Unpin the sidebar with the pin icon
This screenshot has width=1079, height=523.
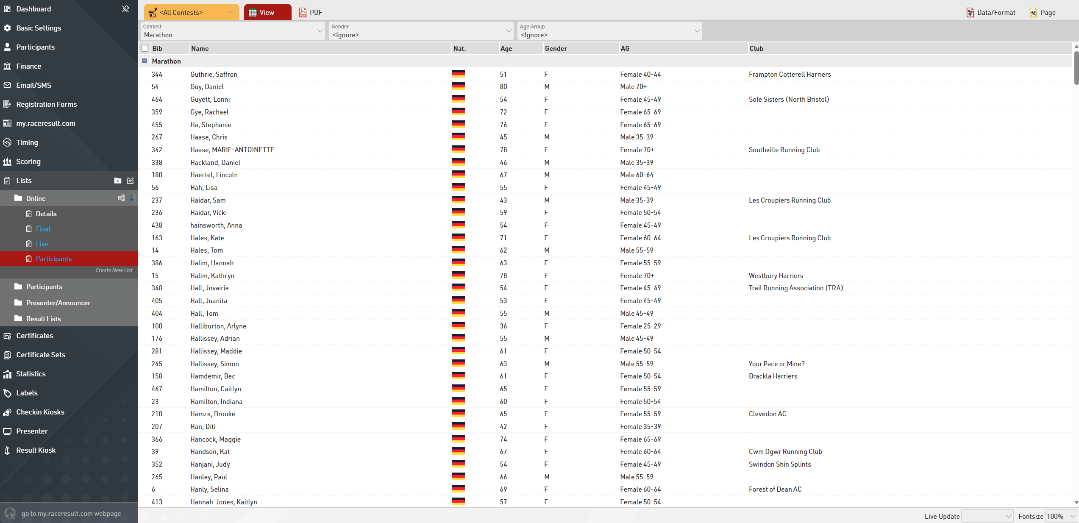click(125, 9)
